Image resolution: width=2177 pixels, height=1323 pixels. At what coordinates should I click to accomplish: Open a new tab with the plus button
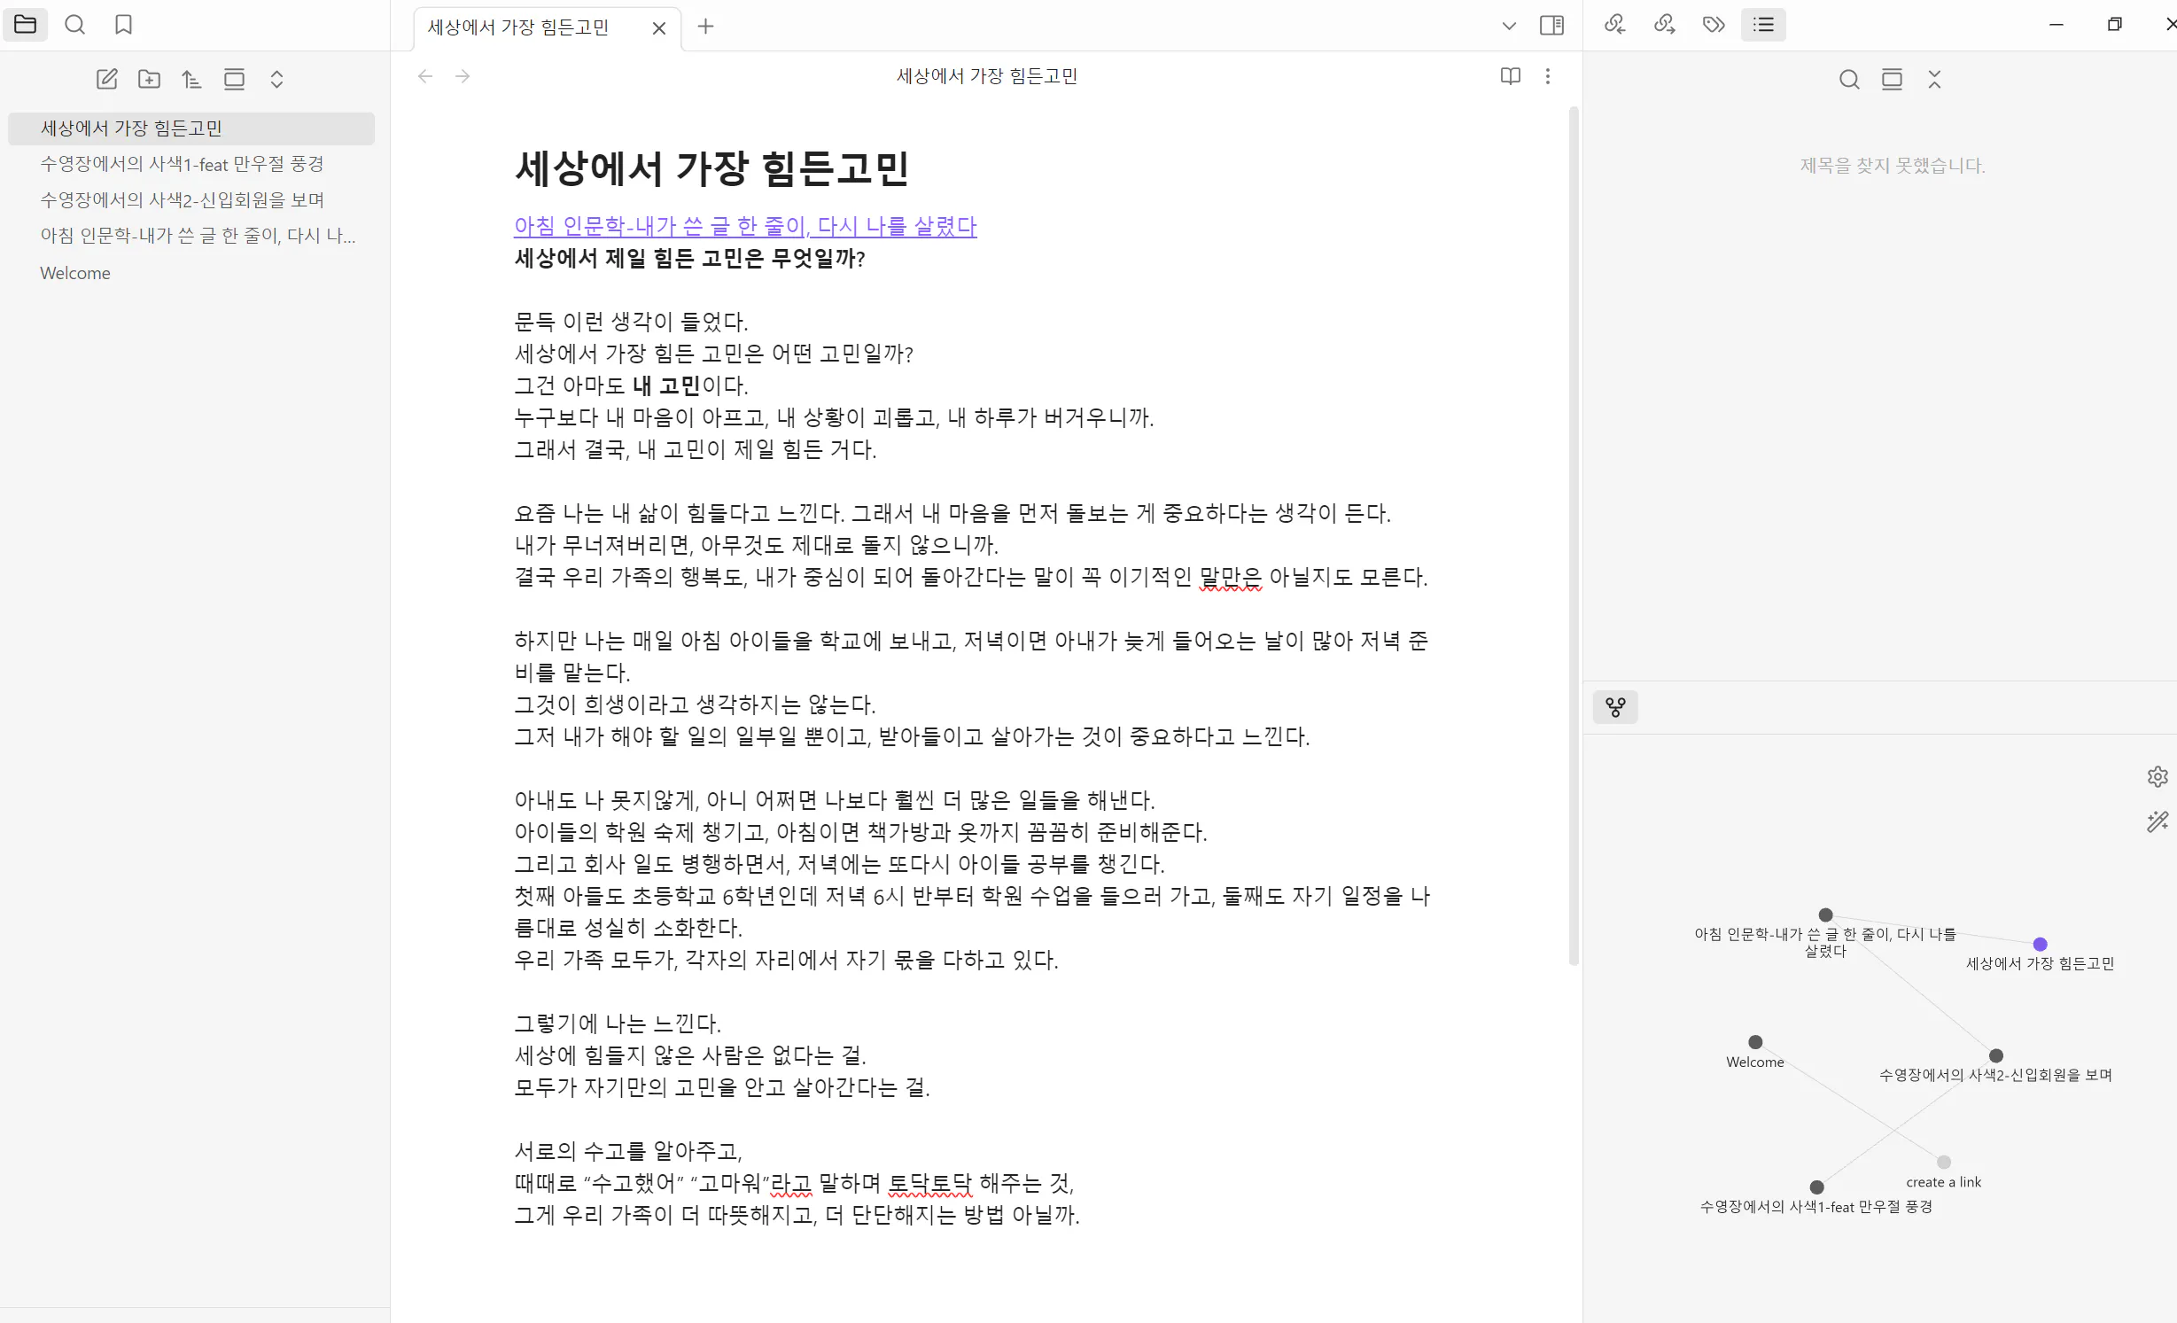[705, 27]
